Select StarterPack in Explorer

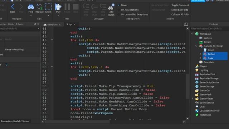point(205,95)
